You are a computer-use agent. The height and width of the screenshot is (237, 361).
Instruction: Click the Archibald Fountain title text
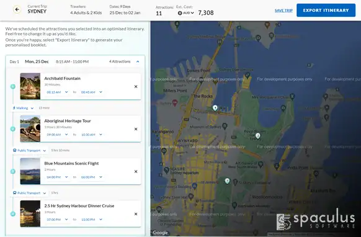[63, 79]
